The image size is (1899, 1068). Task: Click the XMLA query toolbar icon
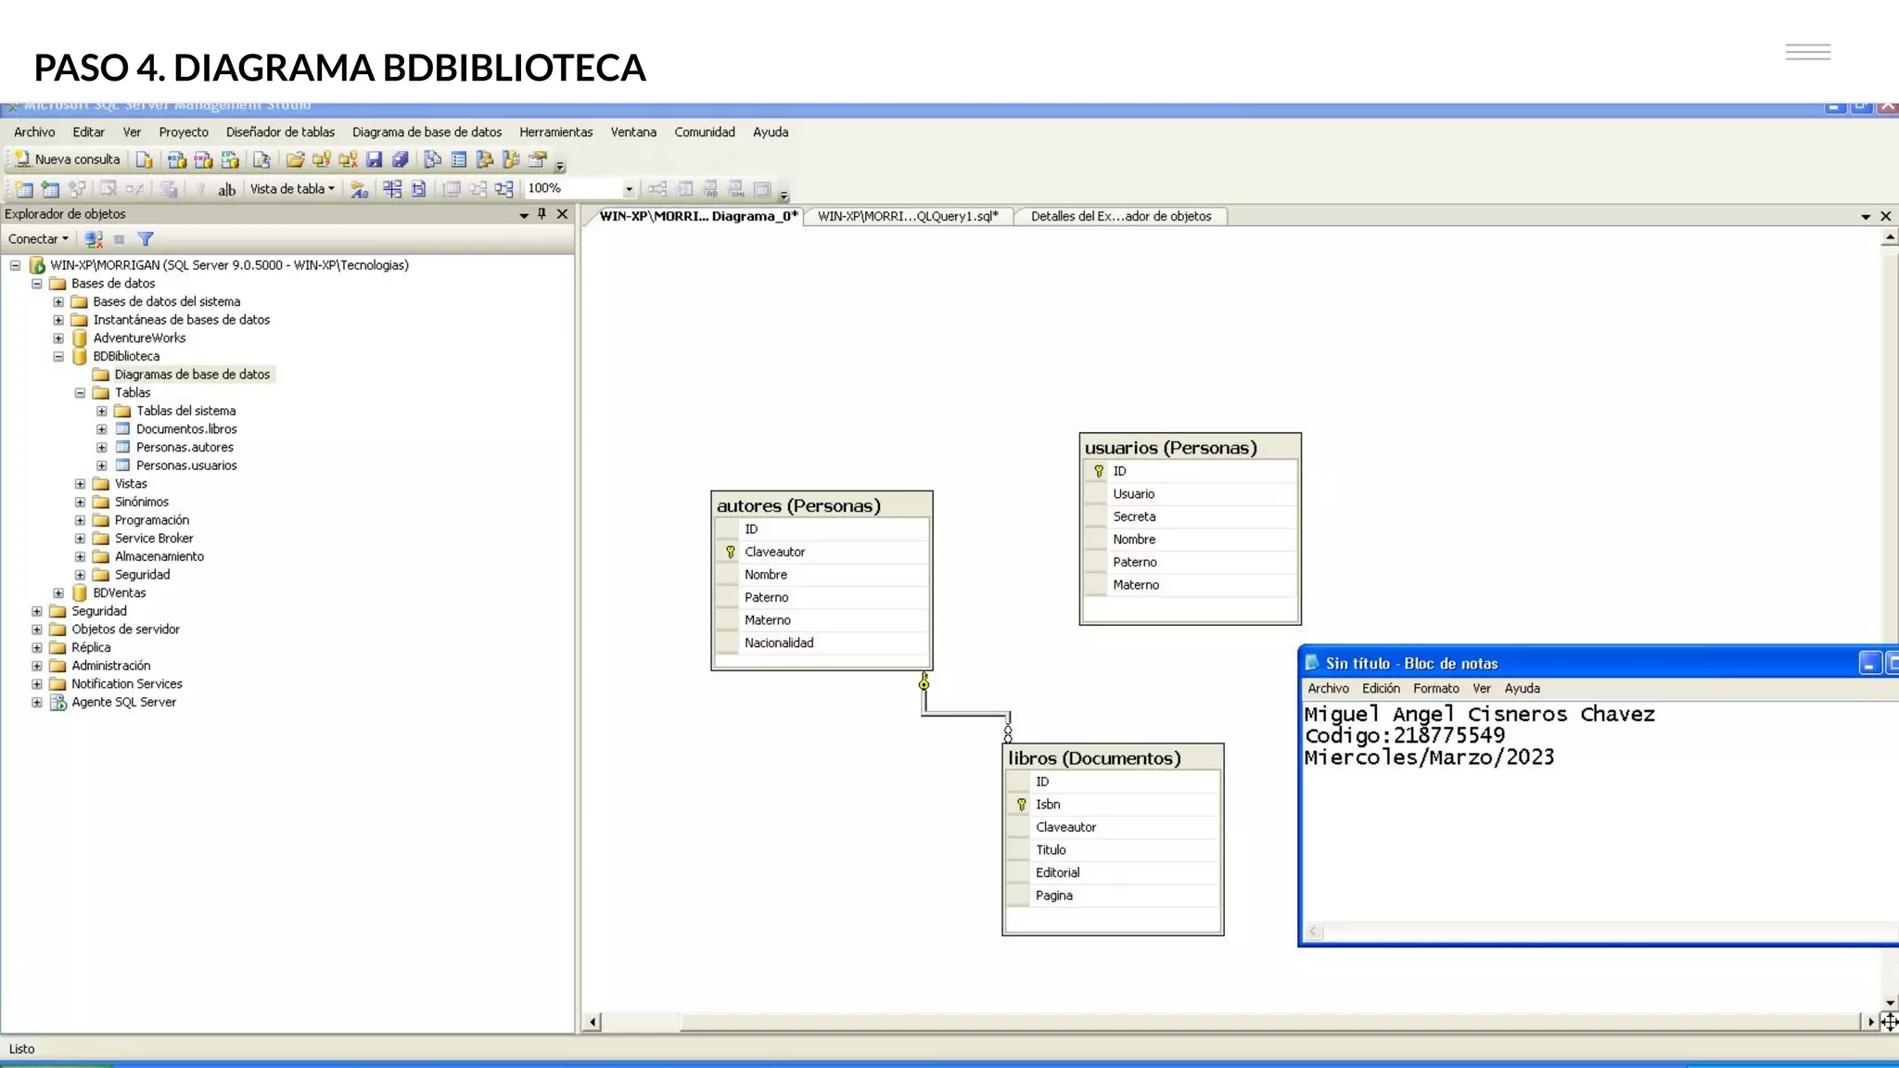tap(230, 159)
